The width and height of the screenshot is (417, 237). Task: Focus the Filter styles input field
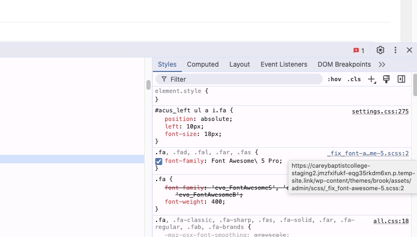[x=239, y=79]
